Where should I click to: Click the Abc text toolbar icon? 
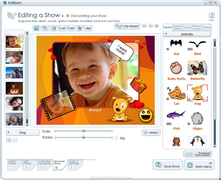point(88,28)
